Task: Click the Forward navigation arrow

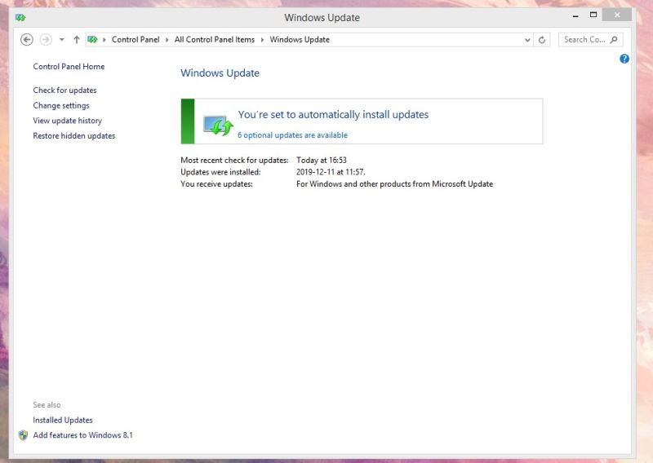Action: [46, 39]
